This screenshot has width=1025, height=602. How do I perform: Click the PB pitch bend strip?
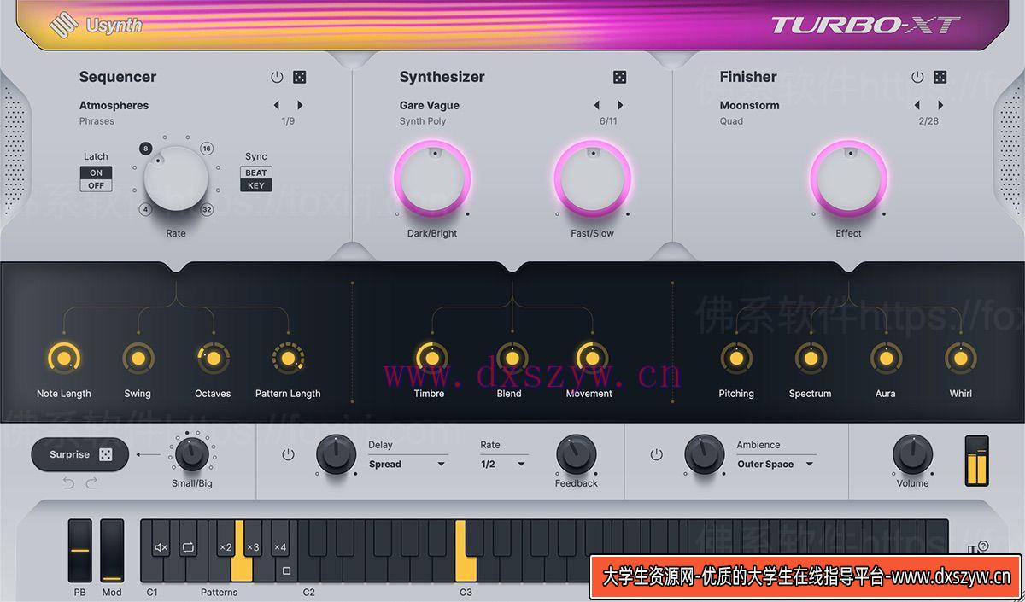[x=79, y=551]
